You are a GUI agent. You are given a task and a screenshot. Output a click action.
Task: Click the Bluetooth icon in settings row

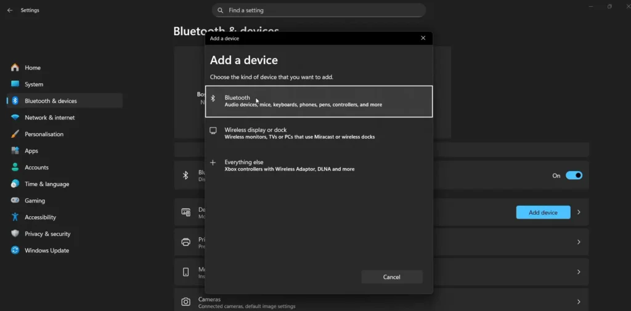coord(185,176)
